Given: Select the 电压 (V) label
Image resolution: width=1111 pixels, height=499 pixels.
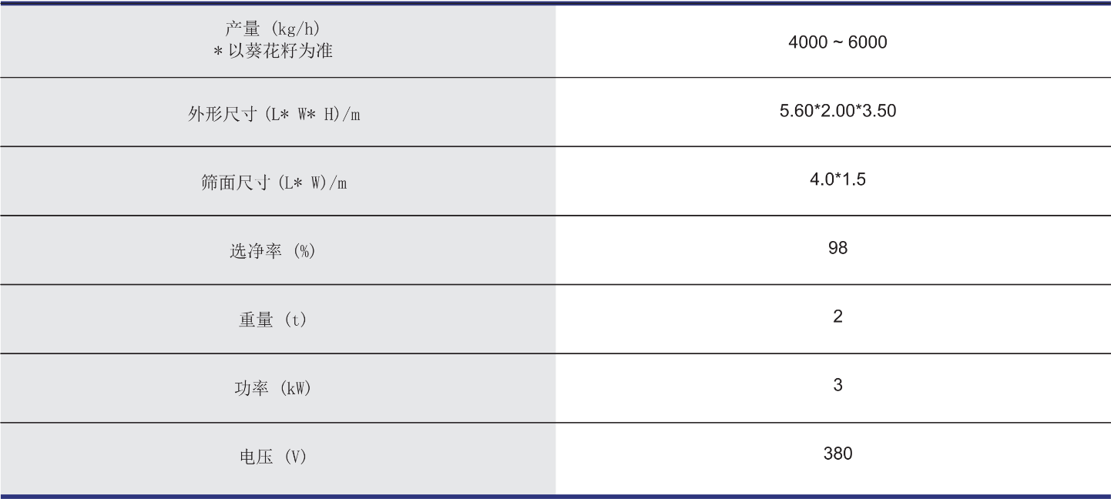Looking at the screenshot, I should pos(273,457).
